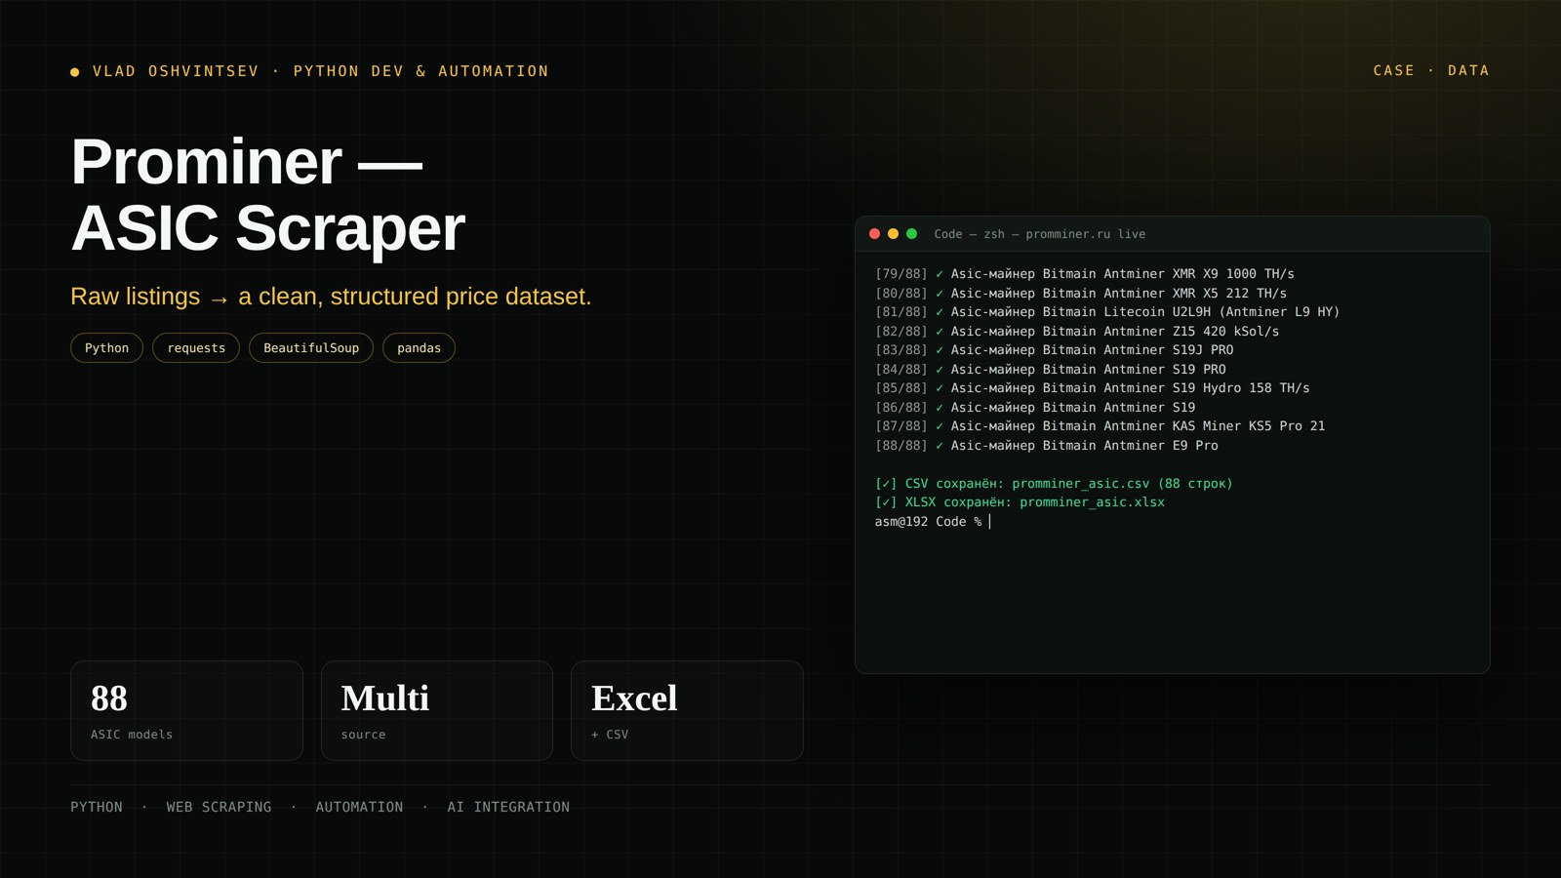Click the yellow dot before VLAD OSHVINTSEV

tap(75, 72)
